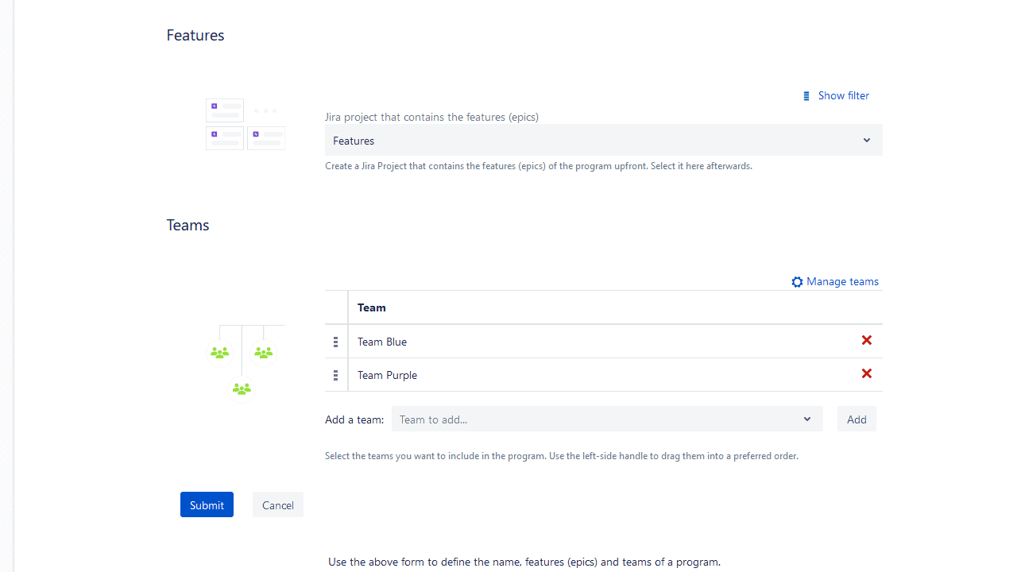Click inside the Team to add input field
The height and width of the screenshot is (572, 1017).
click(556, 419)
